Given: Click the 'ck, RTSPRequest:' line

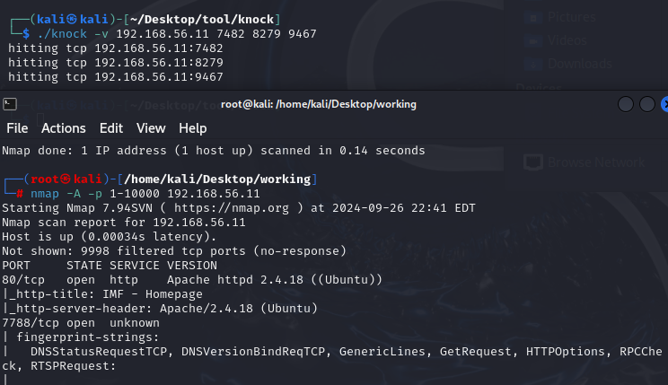Looking at the screenshot, I should coord(58,366).
